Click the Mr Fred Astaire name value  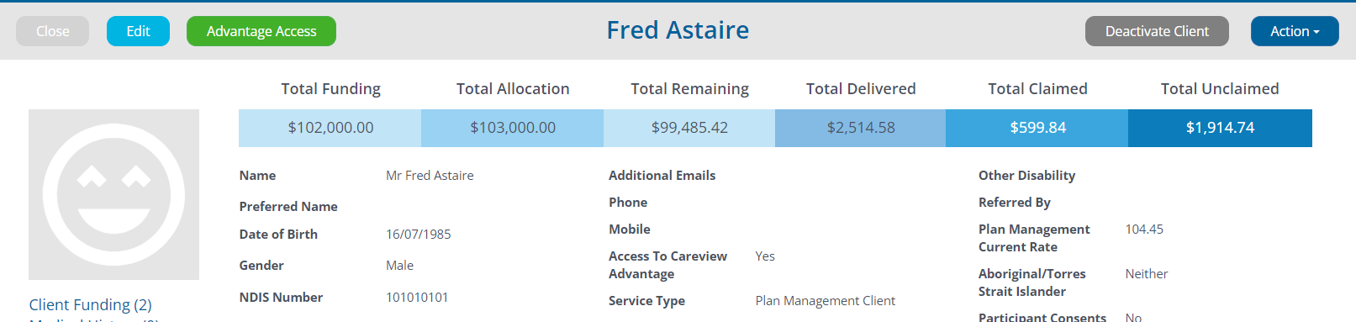pyautogui.click(x=430, y=176)
